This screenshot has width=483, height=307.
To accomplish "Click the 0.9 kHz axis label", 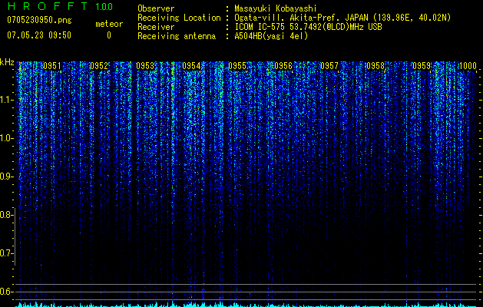I will pyautogui.click(x=6, y=177).
